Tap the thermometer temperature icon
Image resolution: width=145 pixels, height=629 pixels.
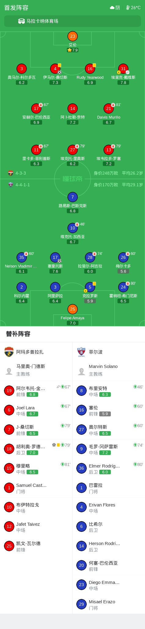tap(128, 8)
